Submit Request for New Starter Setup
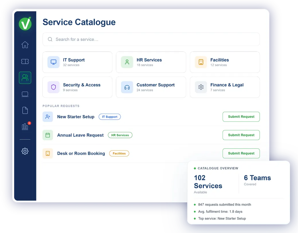 click(x=241, y=116)
